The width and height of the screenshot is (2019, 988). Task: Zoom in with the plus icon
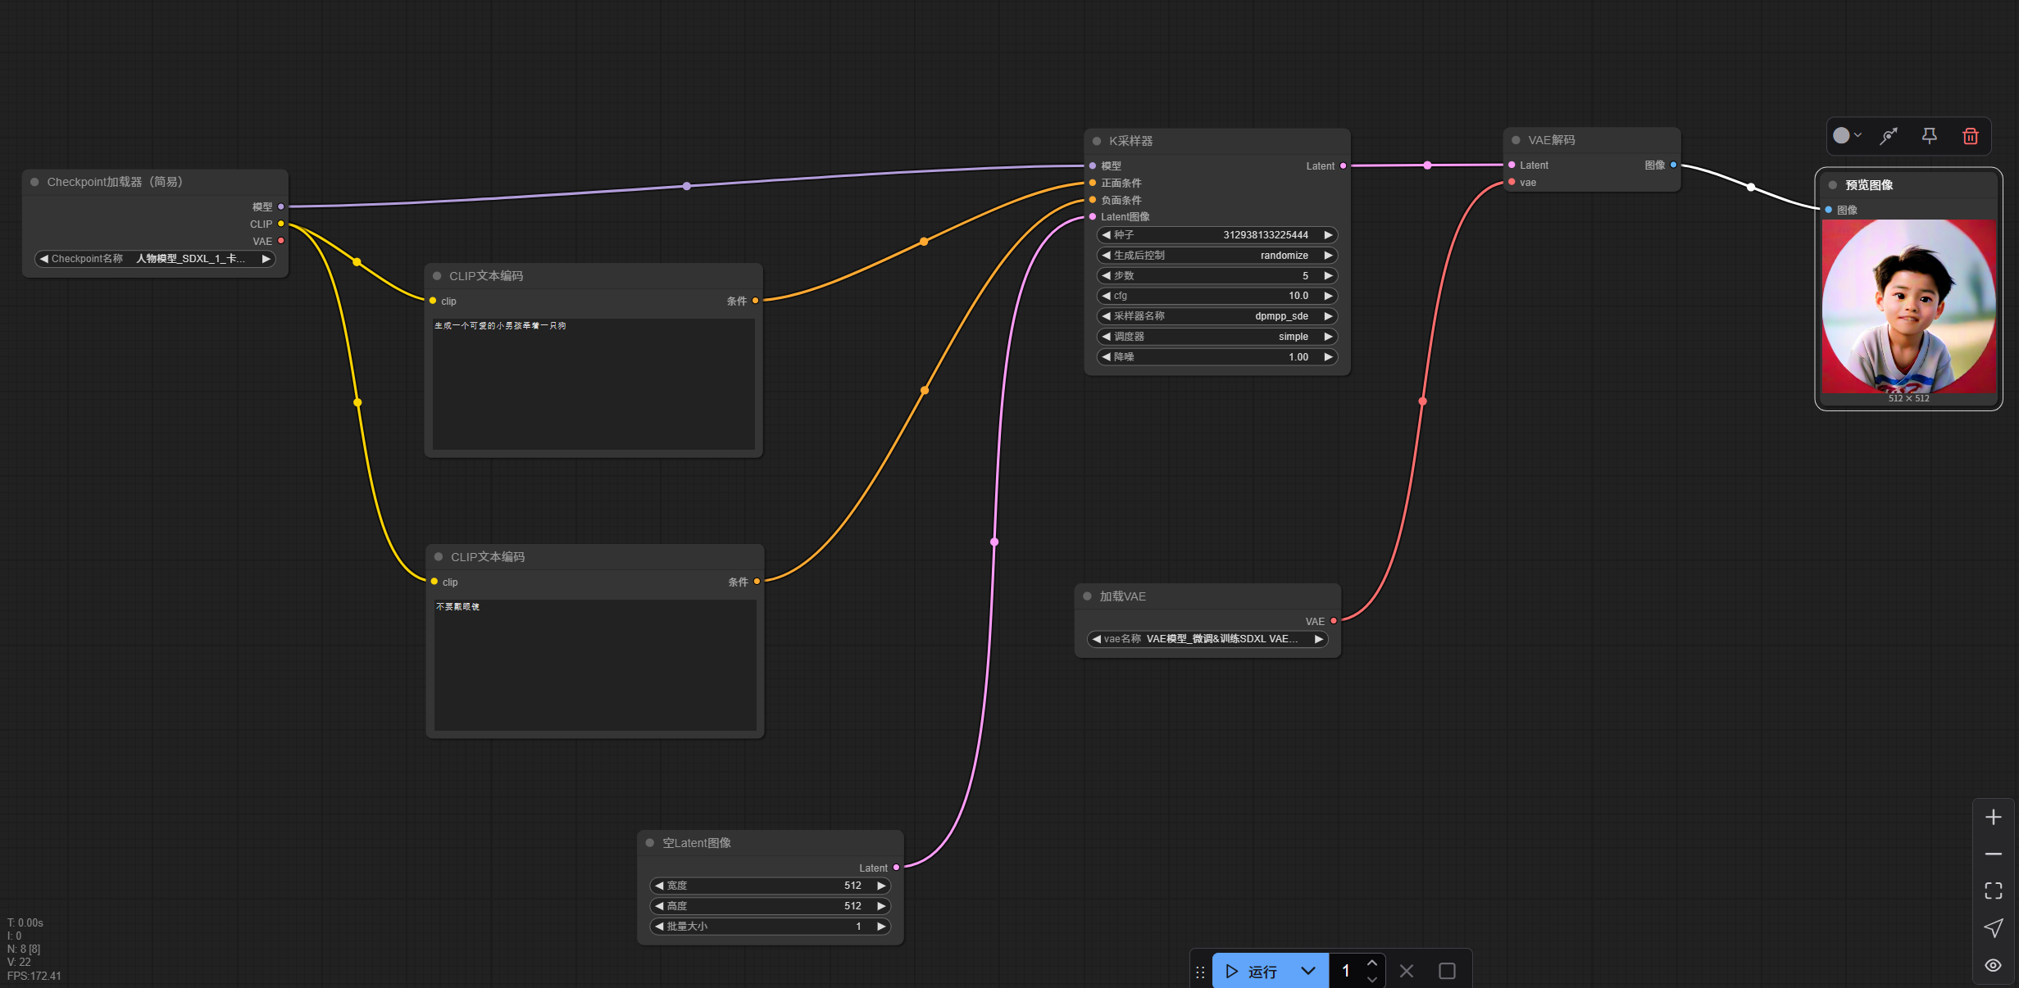(x=1993, y=817)
